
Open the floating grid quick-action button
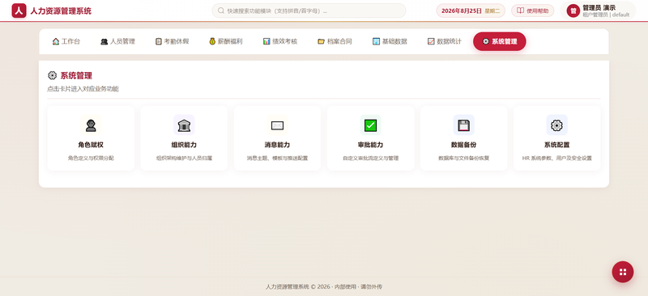click(x=622, y=272)
